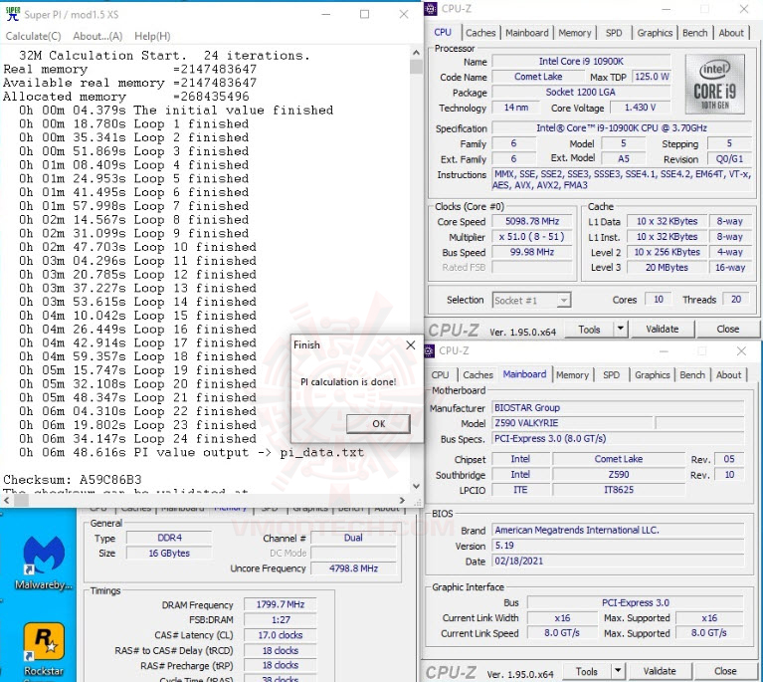Click the Core Voltage 1.430 V value
Viewport: 763px width, 682px height.
pos(640,108)
